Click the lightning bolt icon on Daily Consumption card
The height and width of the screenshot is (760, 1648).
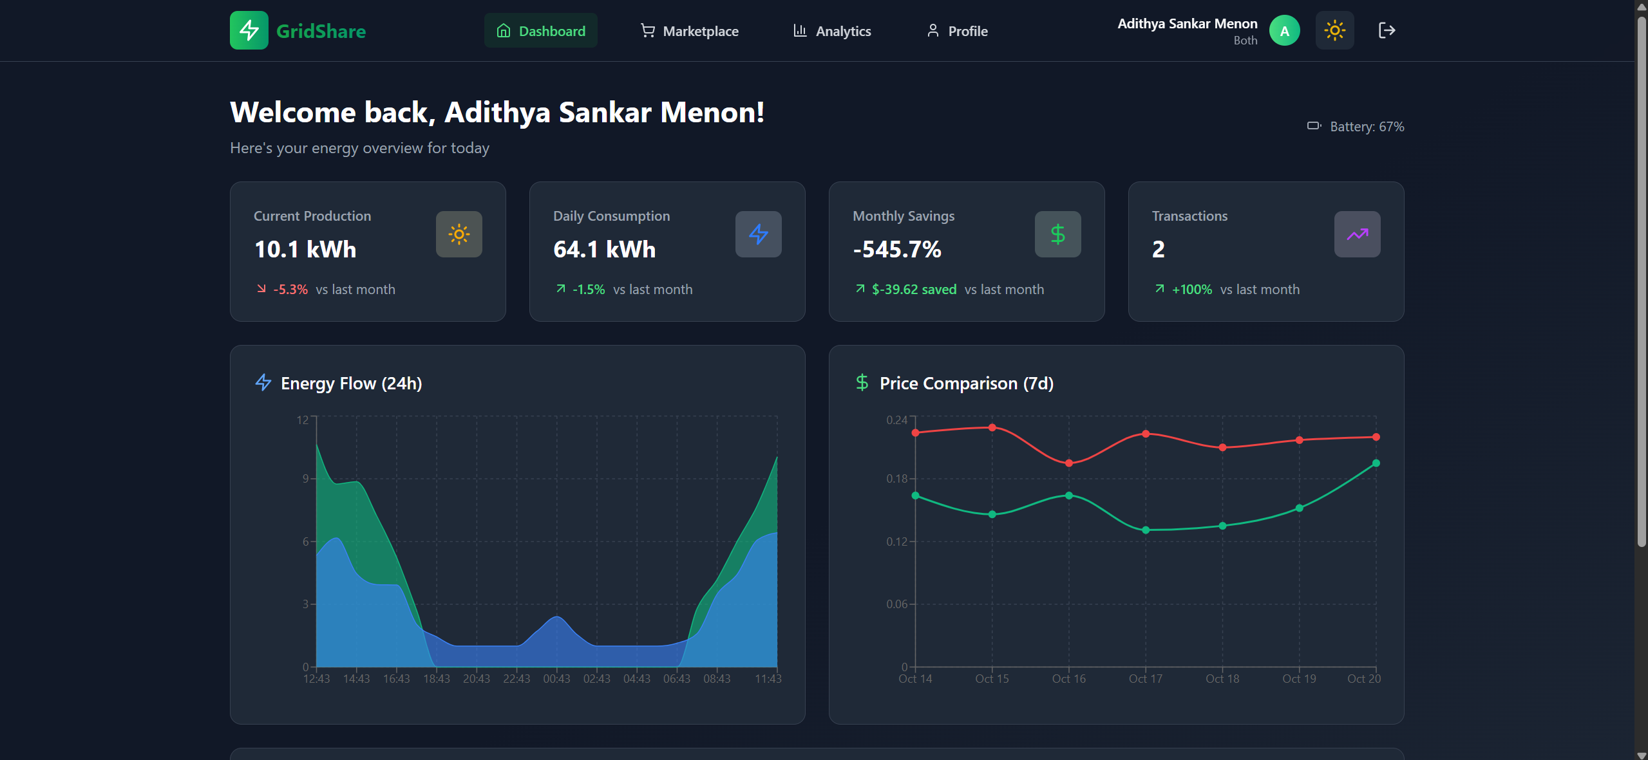pos(758,234)
